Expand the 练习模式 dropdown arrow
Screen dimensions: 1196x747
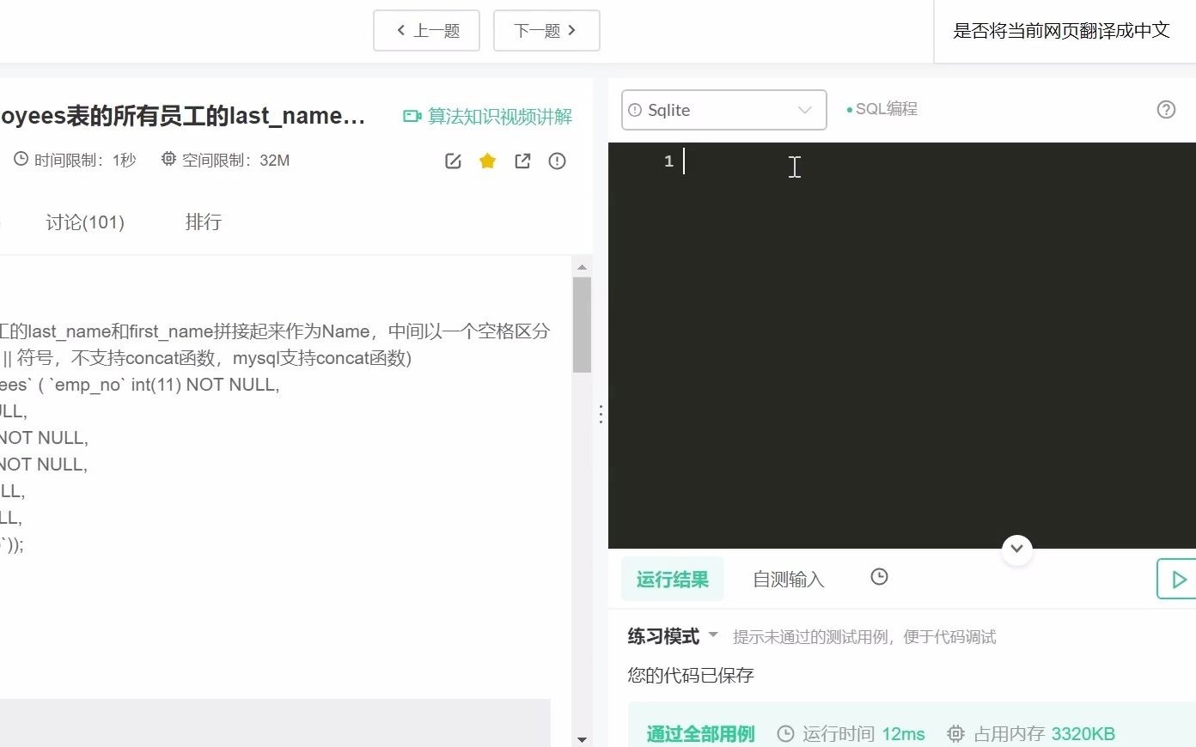713,635
